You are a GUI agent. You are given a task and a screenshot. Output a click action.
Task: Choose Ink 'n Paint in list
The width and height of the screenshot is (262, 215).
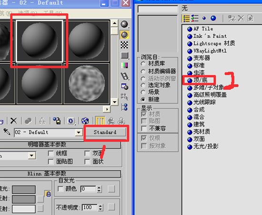(207, 36)
